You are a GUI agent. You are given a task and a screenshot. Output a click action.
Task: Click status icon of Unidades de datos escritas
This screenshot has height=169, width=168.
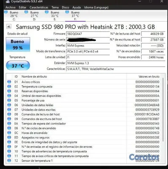(x=9, y=109)
